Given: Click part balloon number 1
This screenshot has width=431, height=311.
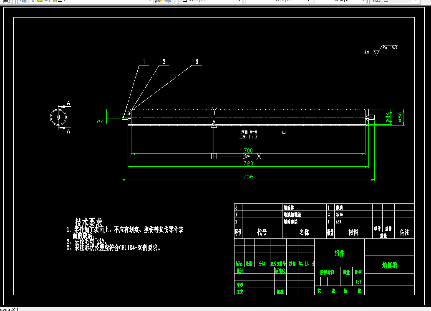Looking at the screenshot, I should [x=144, y=62].
